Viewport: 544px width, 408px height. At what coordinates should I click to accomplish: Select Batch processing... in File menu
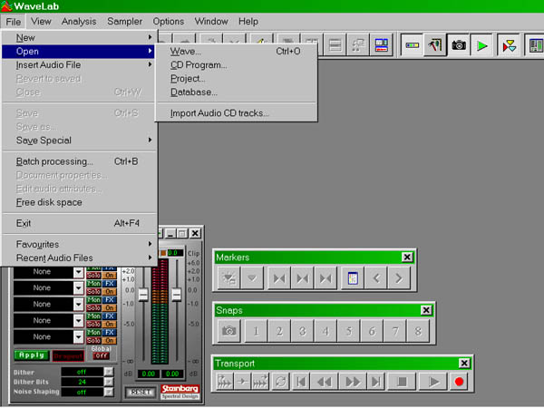(79, 161)
